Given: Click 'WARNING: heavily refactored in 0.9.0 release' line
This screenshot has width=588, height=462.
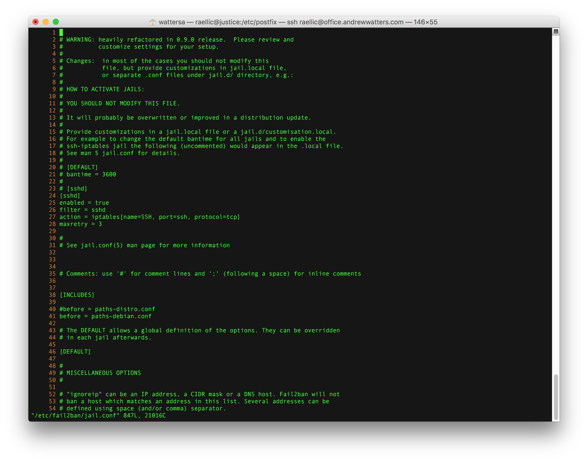Looking at the screenshot, I should (177, 40).
